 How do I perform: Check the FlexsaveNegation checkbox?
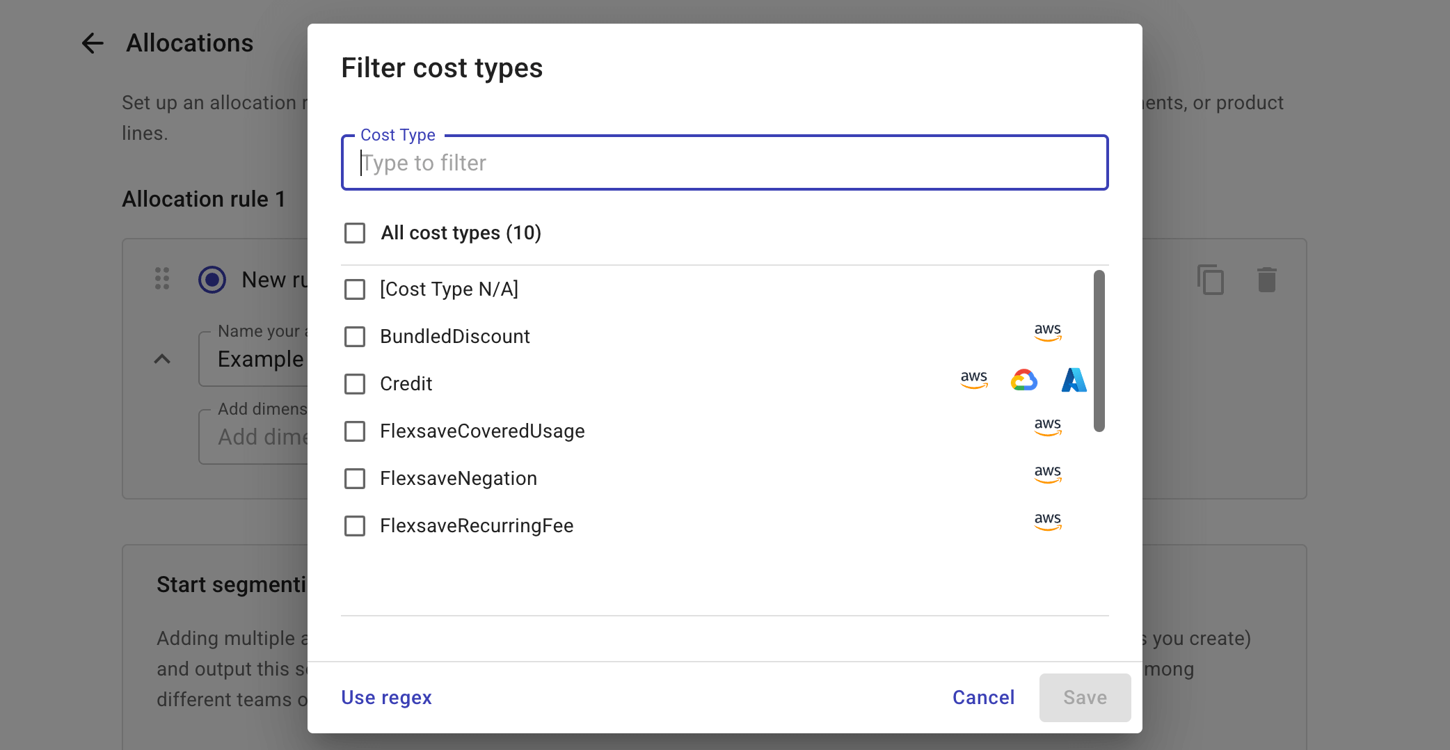click(355, 479)
